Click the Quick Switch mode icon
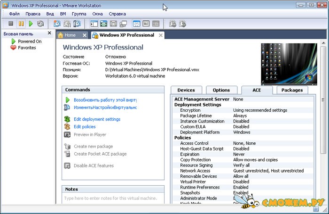 pos(114,24)
